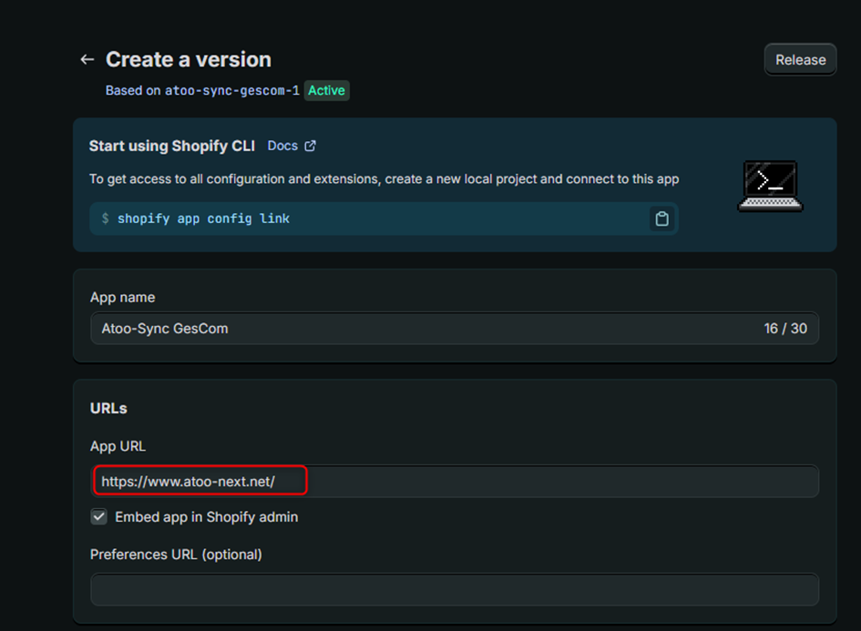Click the App name label
861x631 pixels.
click(122, 298)
